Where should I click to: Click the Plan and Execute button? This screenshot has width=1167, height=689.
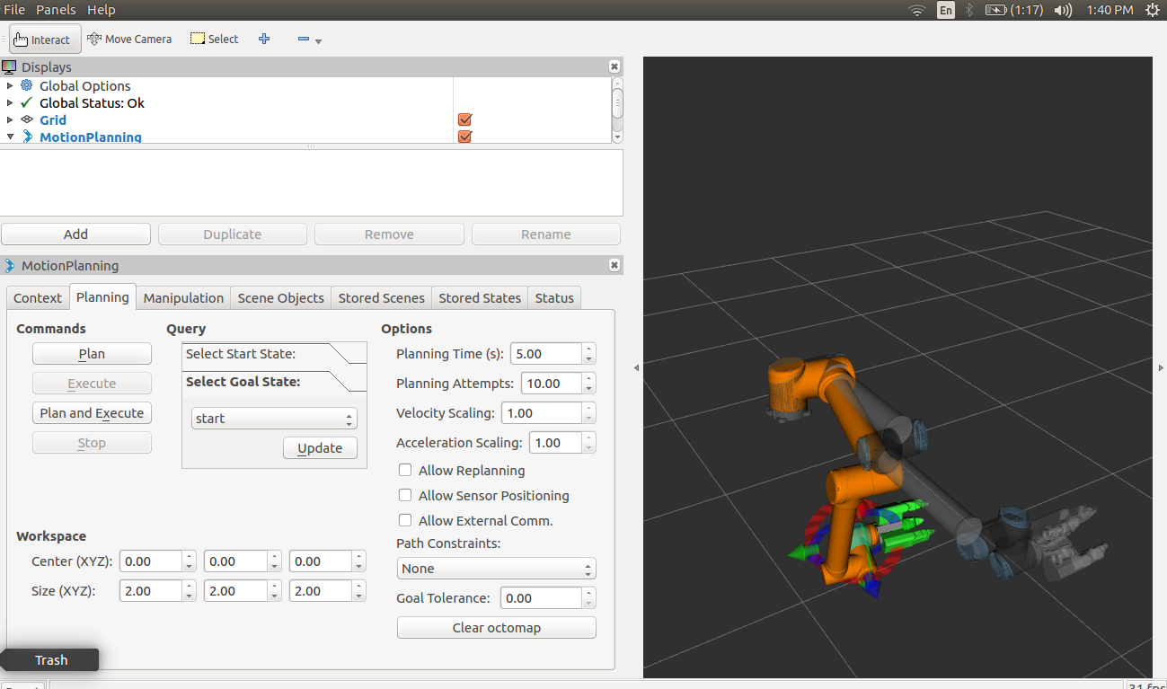pyautogui.click(x=92, y=413)
